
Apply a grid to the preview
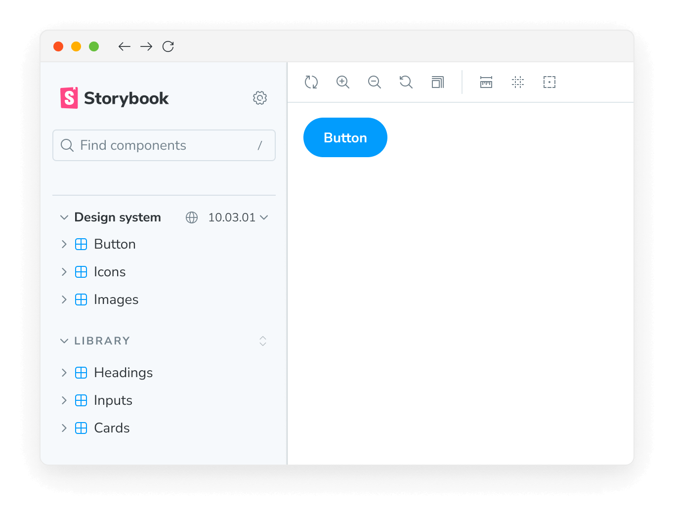click(x=517, y=82)
